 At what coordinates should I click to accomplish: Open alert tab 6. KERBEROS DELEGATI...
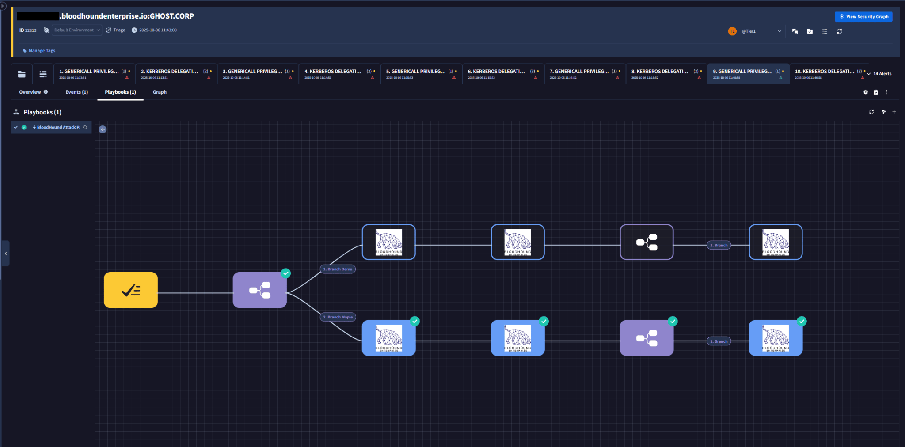(503, 74)
